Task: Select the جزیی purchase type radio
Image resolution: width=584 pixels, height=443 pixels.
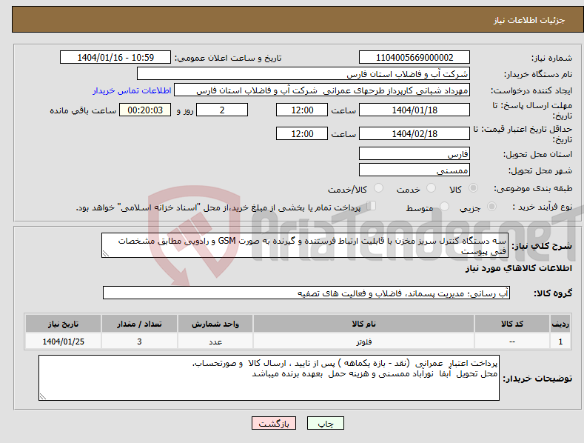Action: tap(491, 206)
